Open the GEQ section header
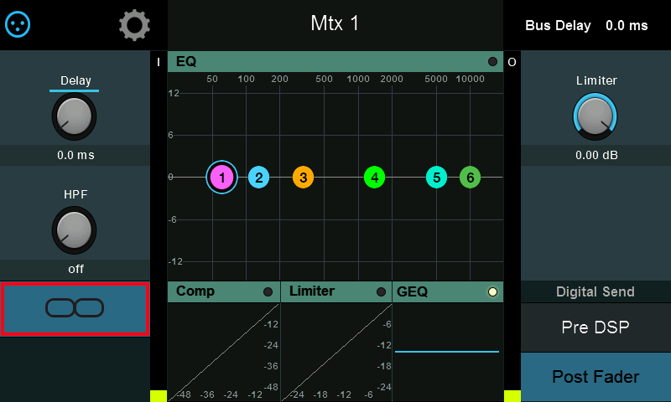 [448, 291]
